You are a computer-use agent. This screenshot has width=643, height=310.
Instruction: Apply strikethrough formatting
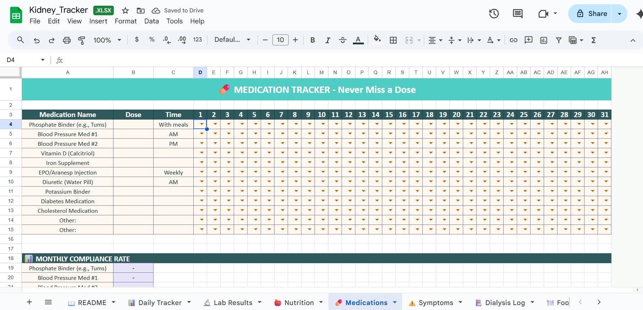pos(343,40)
